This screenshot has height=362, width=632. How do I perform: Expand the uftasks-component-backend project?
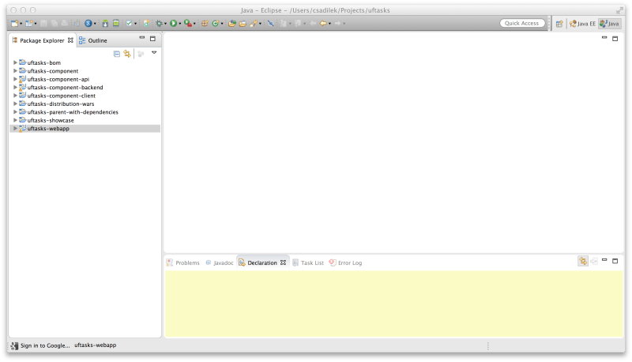pos(15,87)
